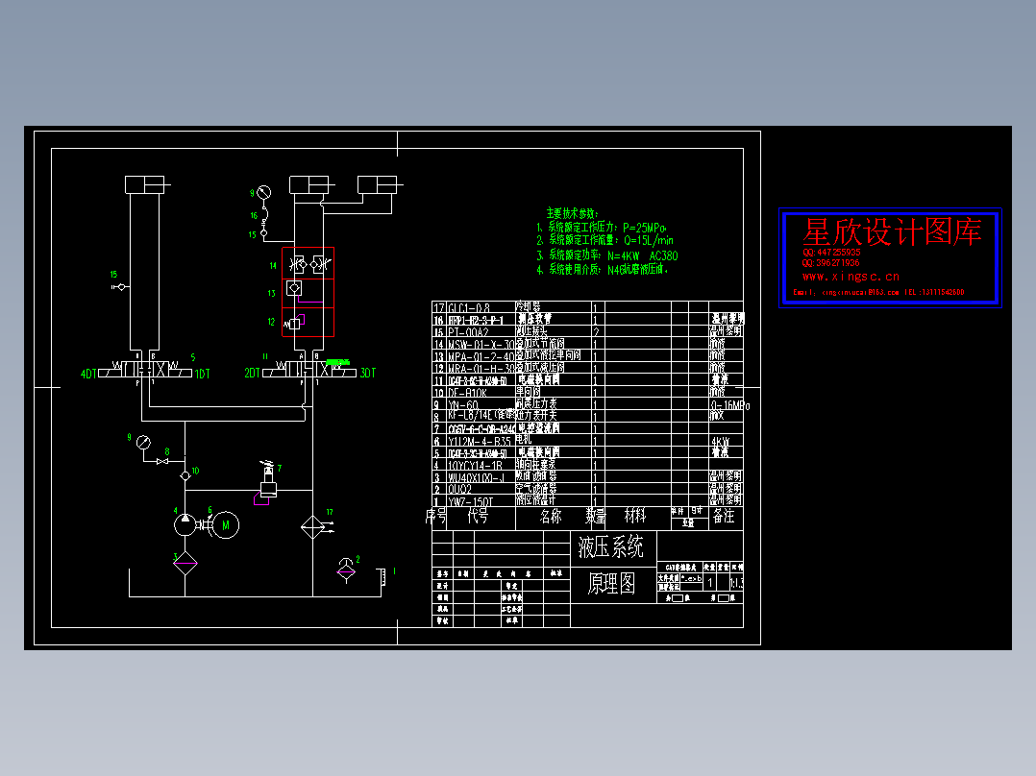Select the cooler symbol labeled 17
1036x776 pixels.
312,526
